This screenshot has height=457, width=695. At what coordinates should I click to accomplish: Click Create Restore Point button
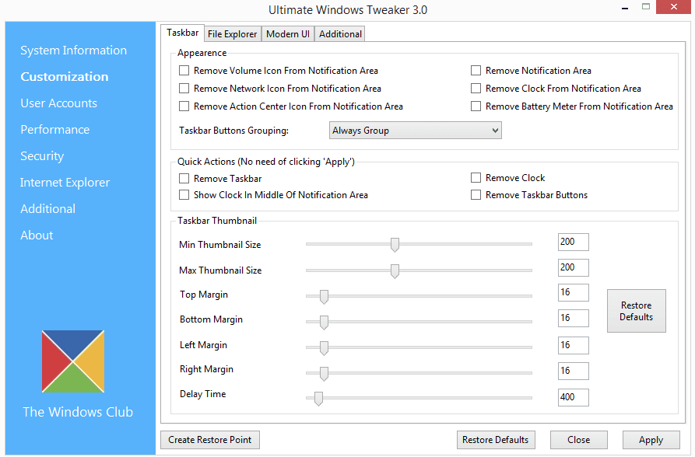pos(210,440)
